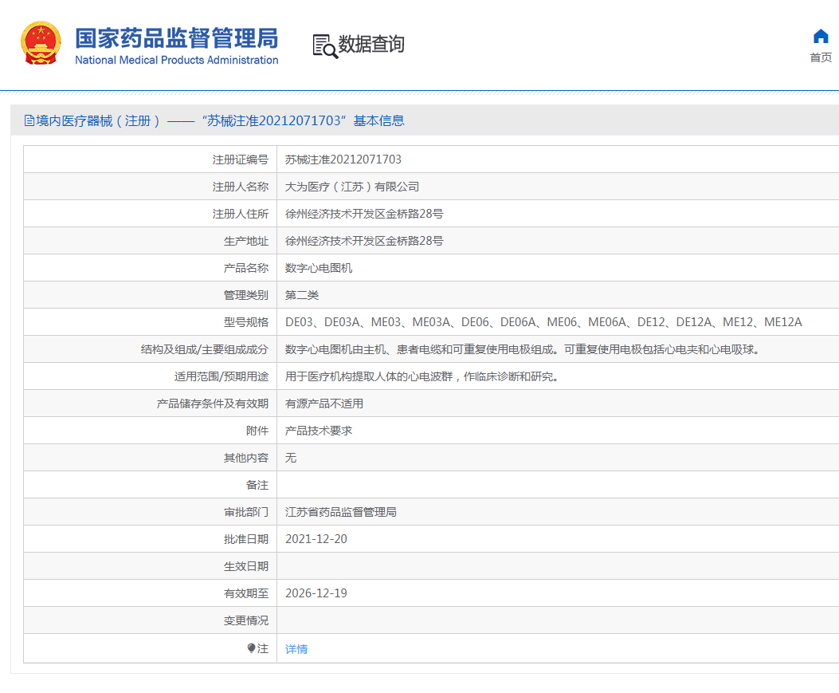
Task: Click the 生效日期 row label
Action: point(246,567)
